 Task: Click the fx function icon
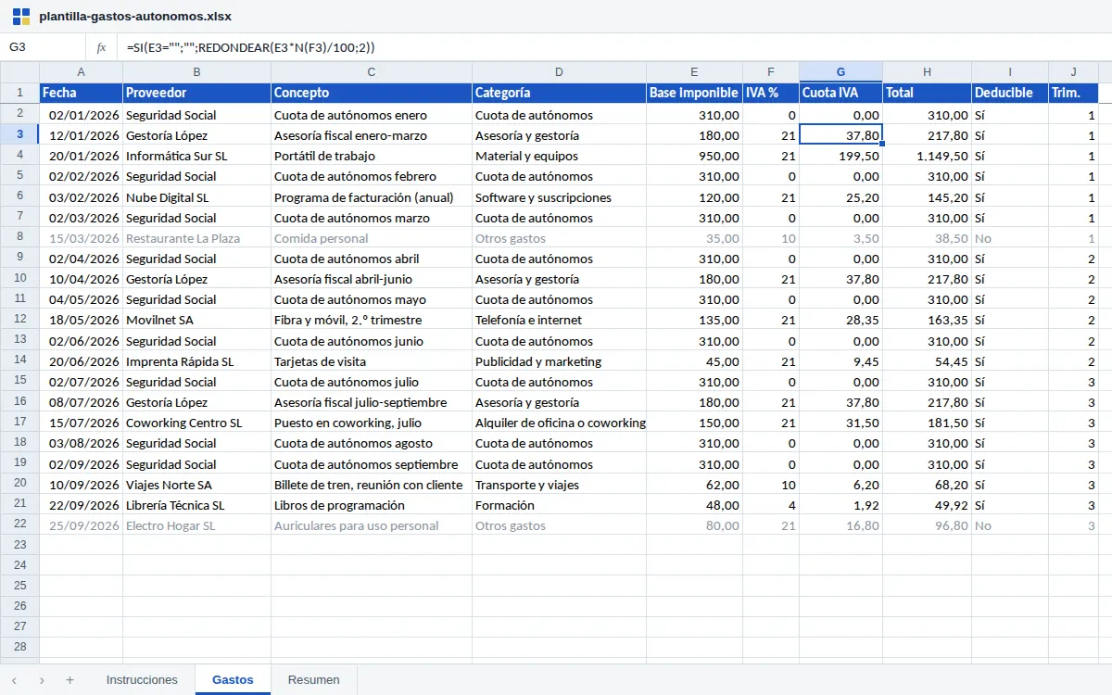point(102,47)
